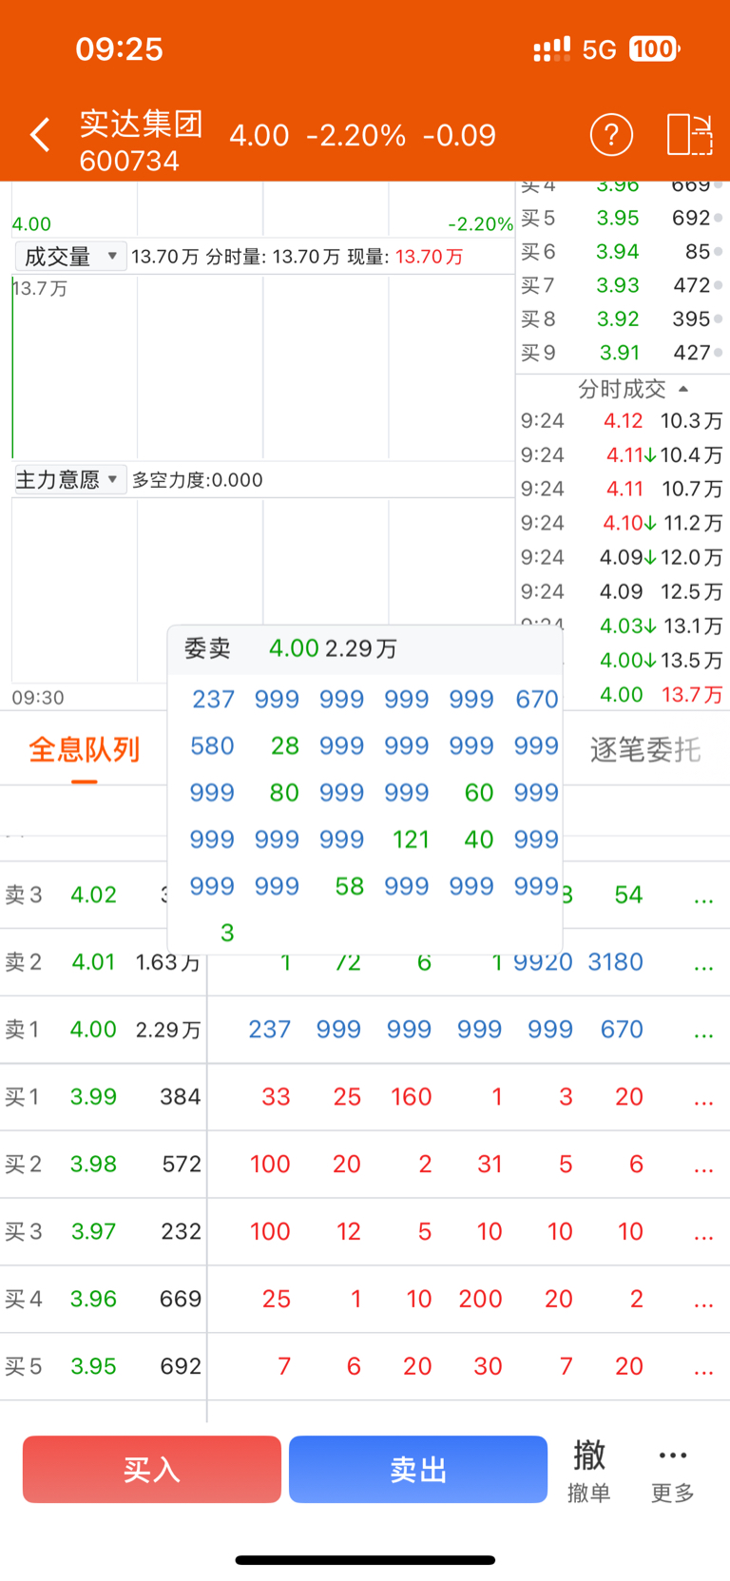The width and height of the screenshot is (730, 1581).
Task: Tap the 13.7万 volume axis label
Action: point(40,288)
